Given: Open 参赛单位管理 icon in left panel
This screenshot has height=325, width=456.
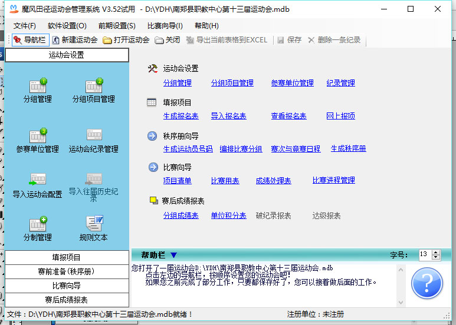Looking at the screenshot, I should coord(38,141).
